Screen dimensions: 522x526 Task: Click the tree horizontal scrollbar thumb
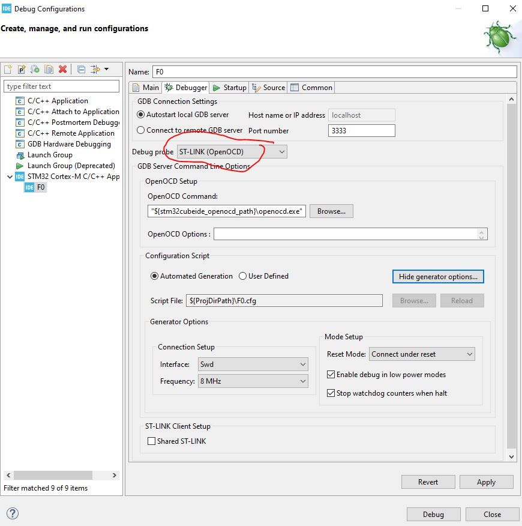(x=53, y=475)
